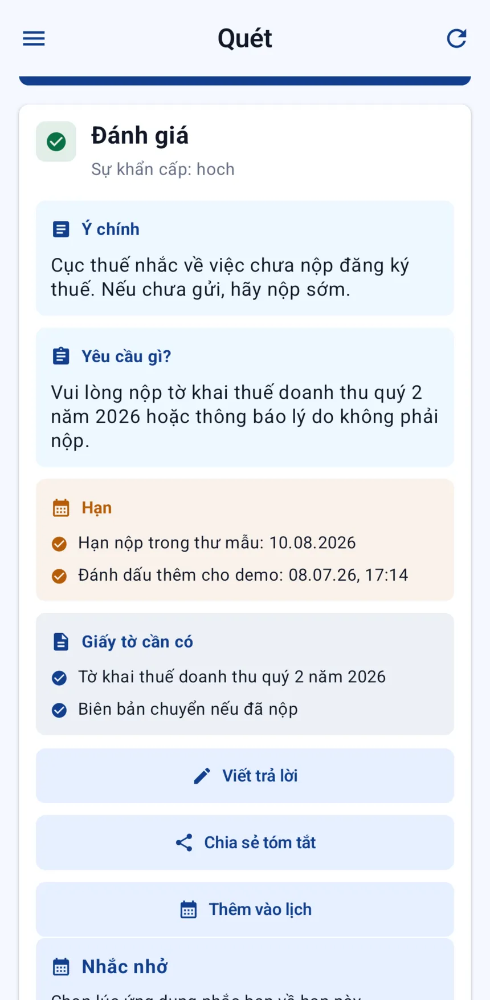Open the hamburger navigation menu

point(34,38)
